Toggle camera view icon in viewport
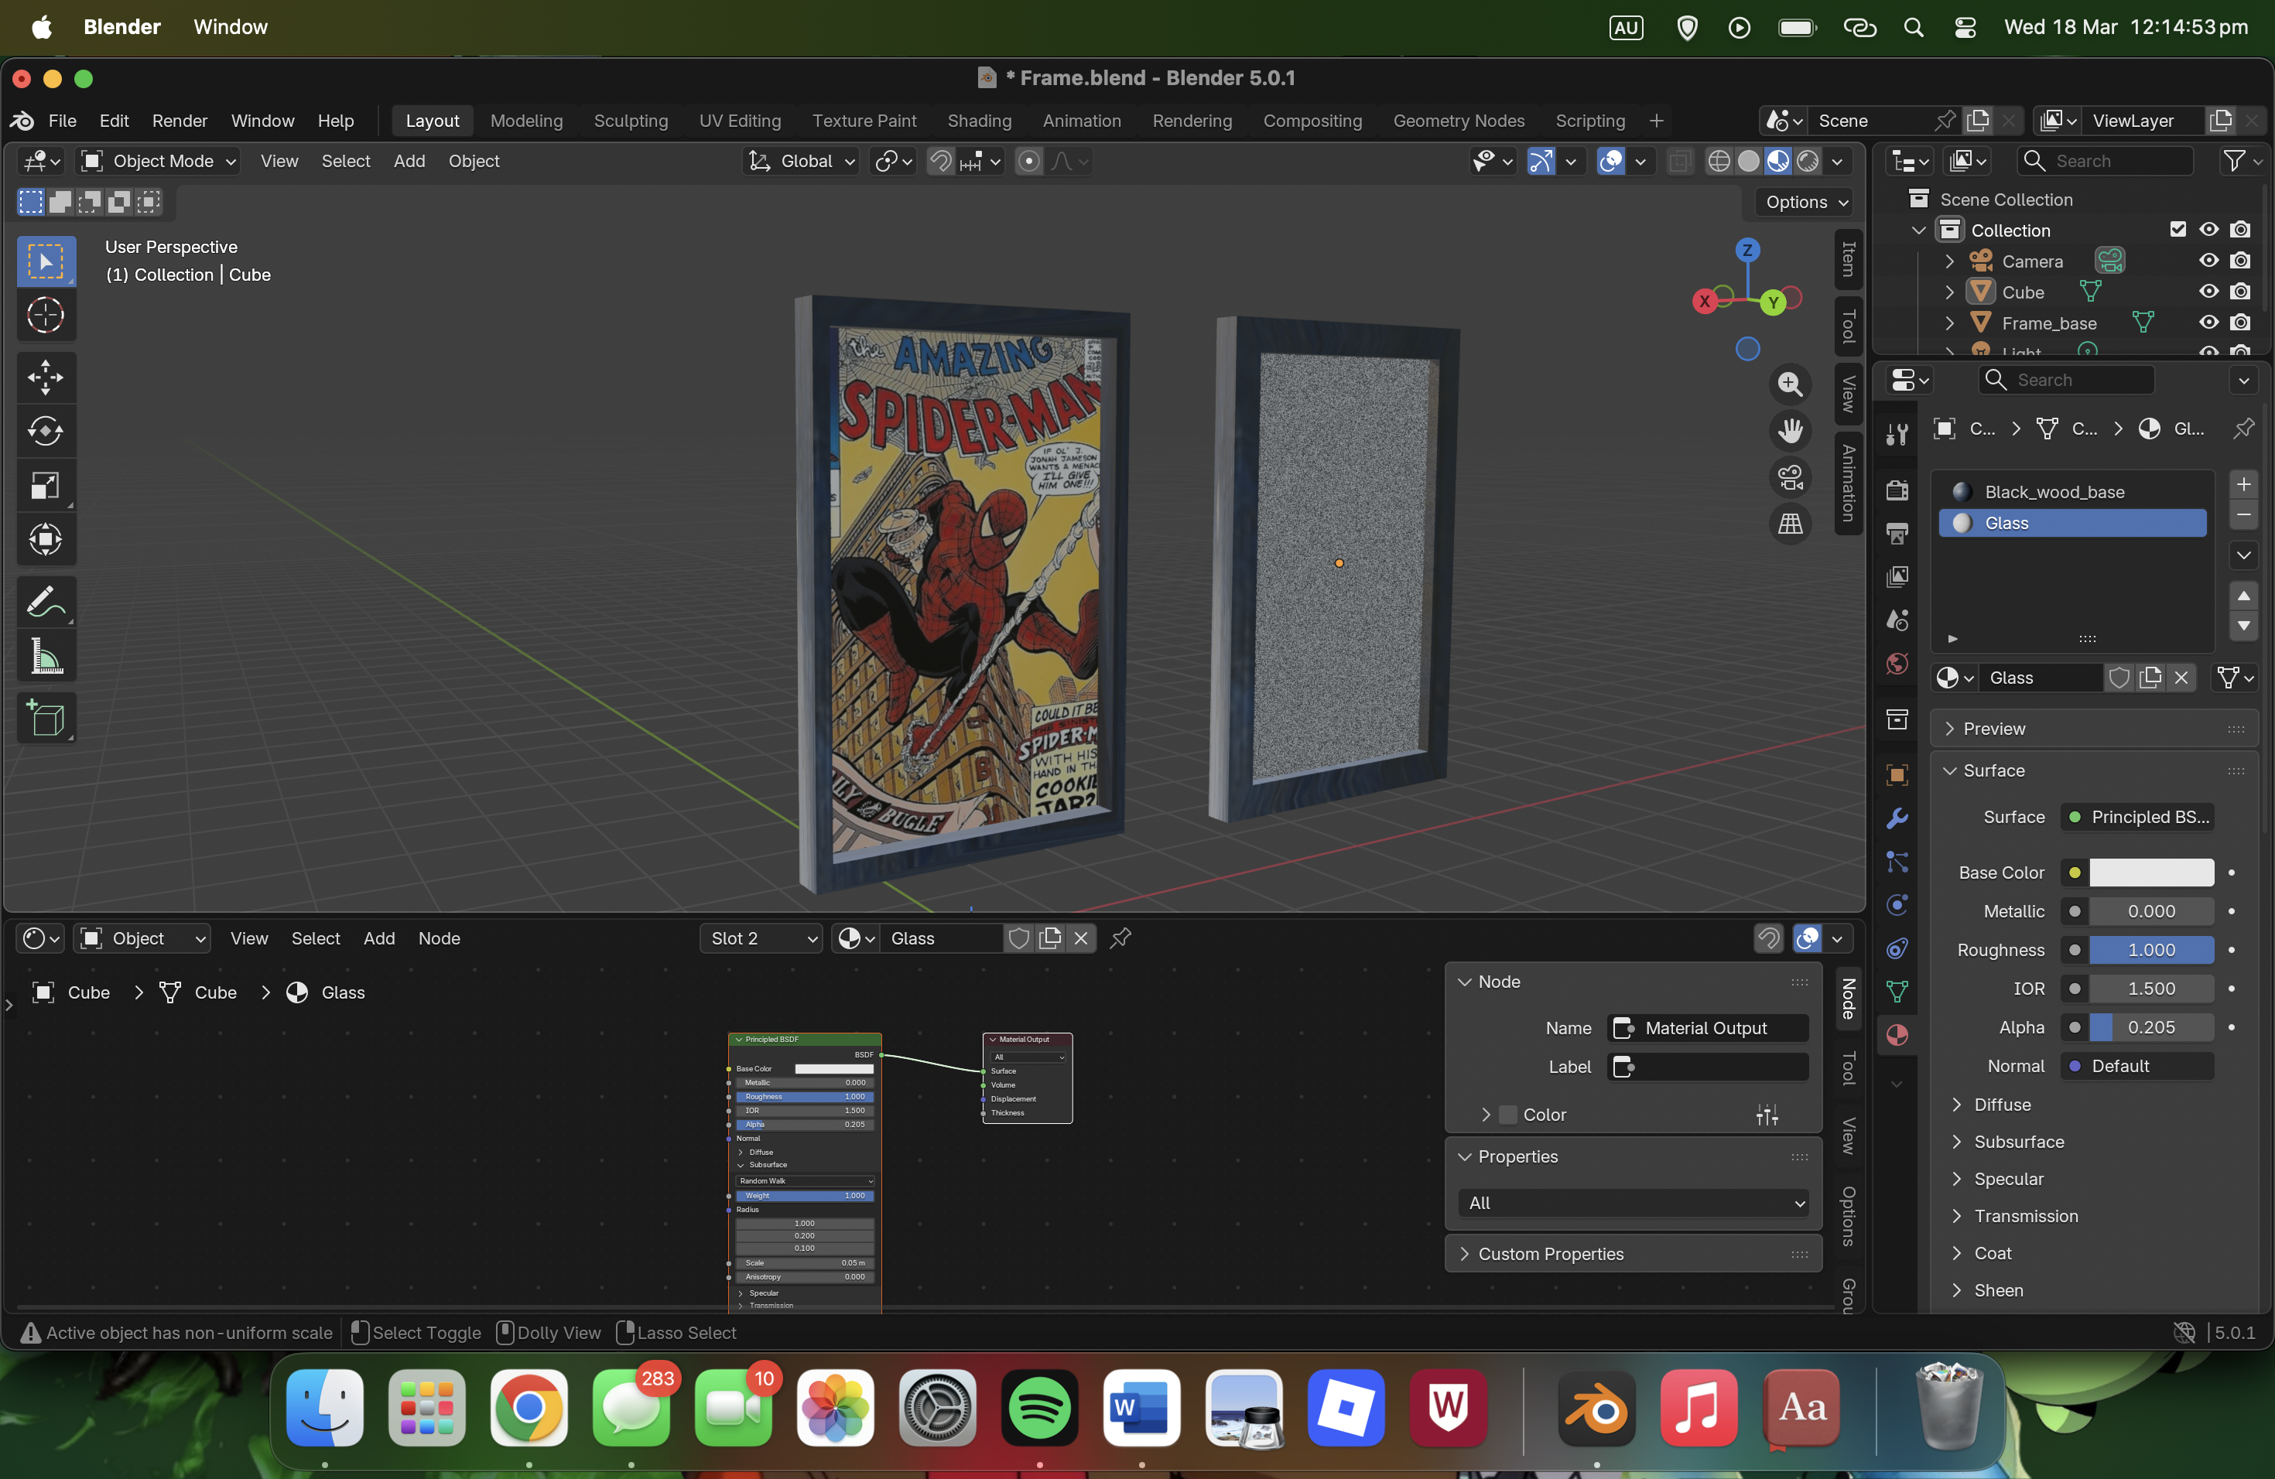The width and height of the screenshot is (2275, 1479). [x=1789, y=476]
